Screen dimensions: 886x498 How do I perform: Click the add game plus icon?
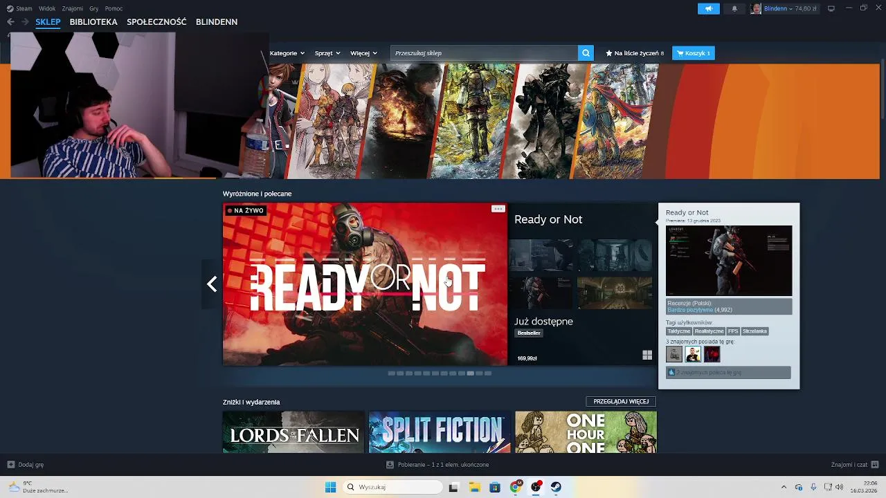pyautogui.click(x=11, y=465)
